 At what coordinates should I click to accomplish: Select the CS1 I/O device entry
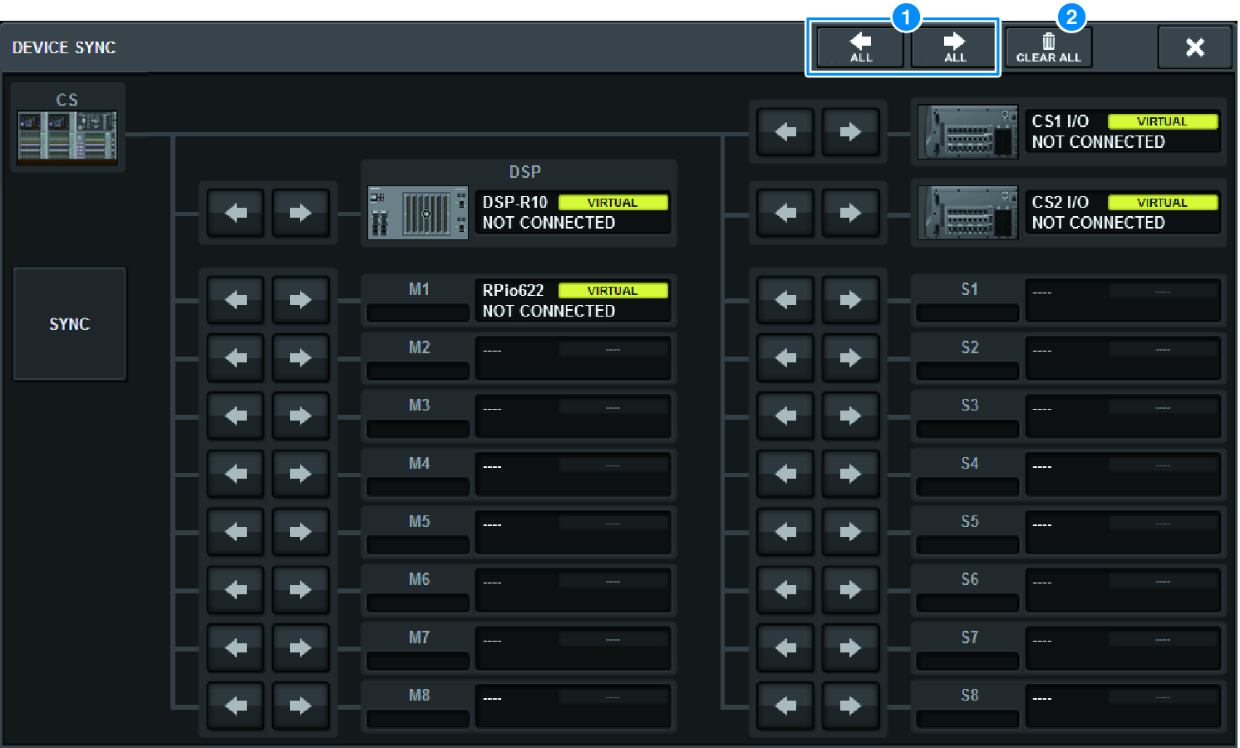(x=1122, y=132)
